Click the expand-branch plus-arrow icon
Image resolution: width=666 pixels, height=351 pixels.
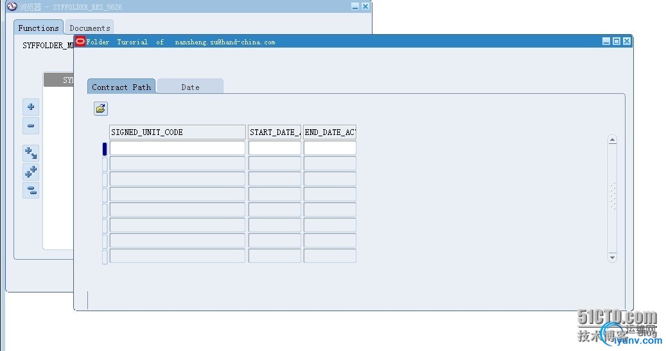(x=31, y=153)
